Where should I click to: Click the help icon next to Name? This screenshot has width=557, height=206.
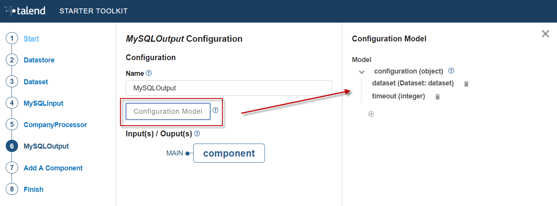pos(149,73)
